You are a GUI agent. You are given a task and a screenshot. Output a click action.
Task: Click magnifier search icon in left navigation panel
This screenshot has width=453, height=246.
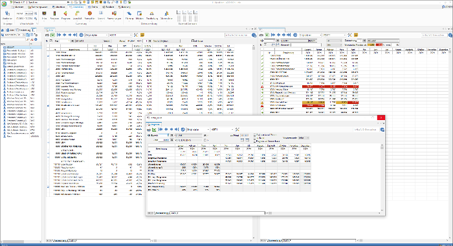28,39
